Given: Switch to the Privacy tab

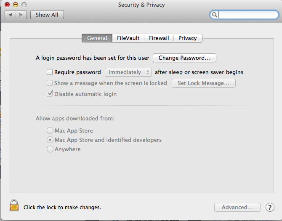Looking at the screenshot, I should [187, 38].
